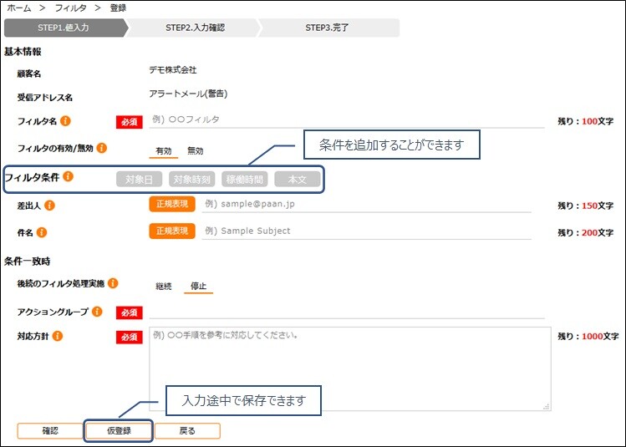Image resolution: width=626 pixels, height=447 pixels.
Task: Click info icon beside 対応方針
Action: click(57, 336)
